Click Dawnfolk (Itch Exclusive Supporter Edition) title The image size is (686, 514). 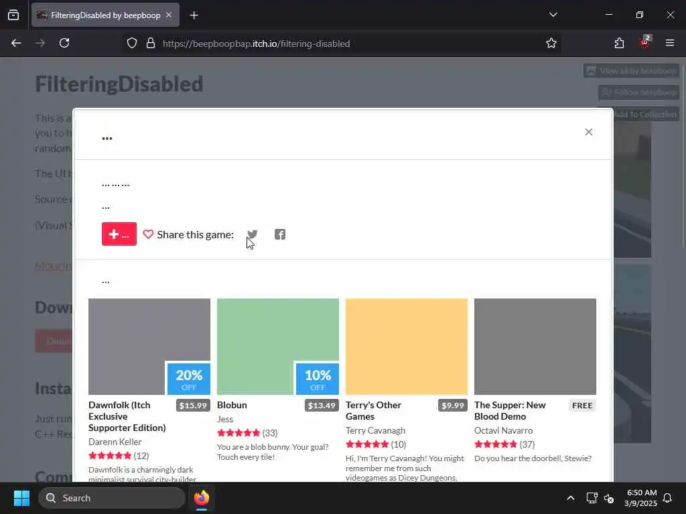click(x=127, y=416)
